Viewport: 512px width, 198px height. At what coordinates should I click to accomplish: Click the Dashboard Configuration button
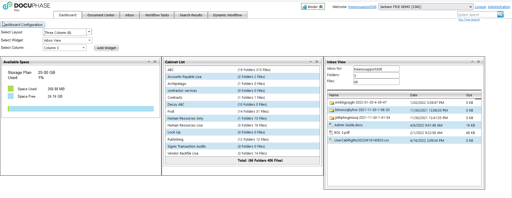[23, 25]
